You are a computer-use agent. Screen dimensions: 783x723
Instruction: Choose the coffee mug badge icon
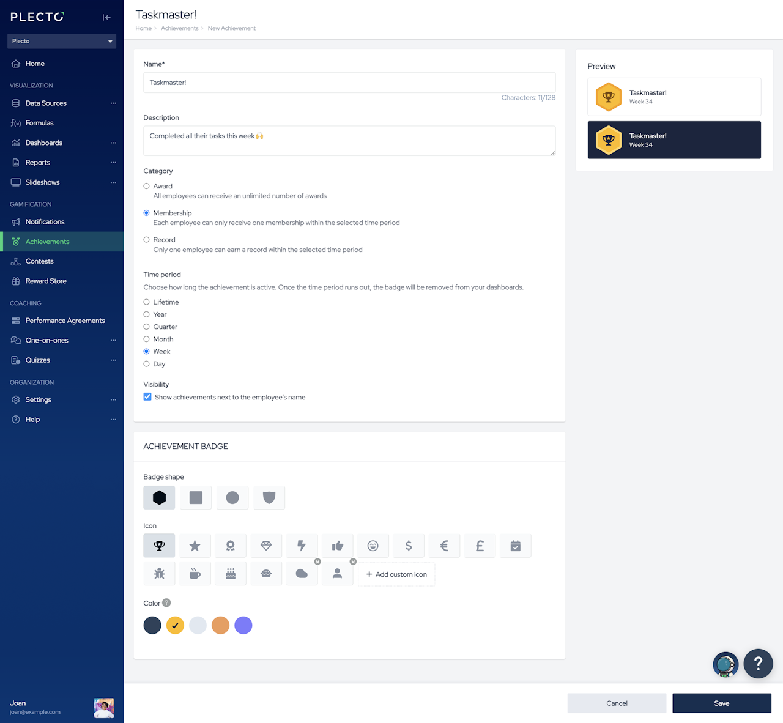click(x=195, y=574)
